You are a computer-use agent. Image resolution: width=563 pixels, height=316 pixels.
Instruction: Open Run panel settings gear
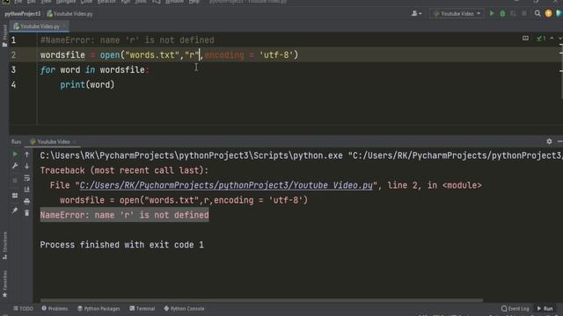(549, 141)
